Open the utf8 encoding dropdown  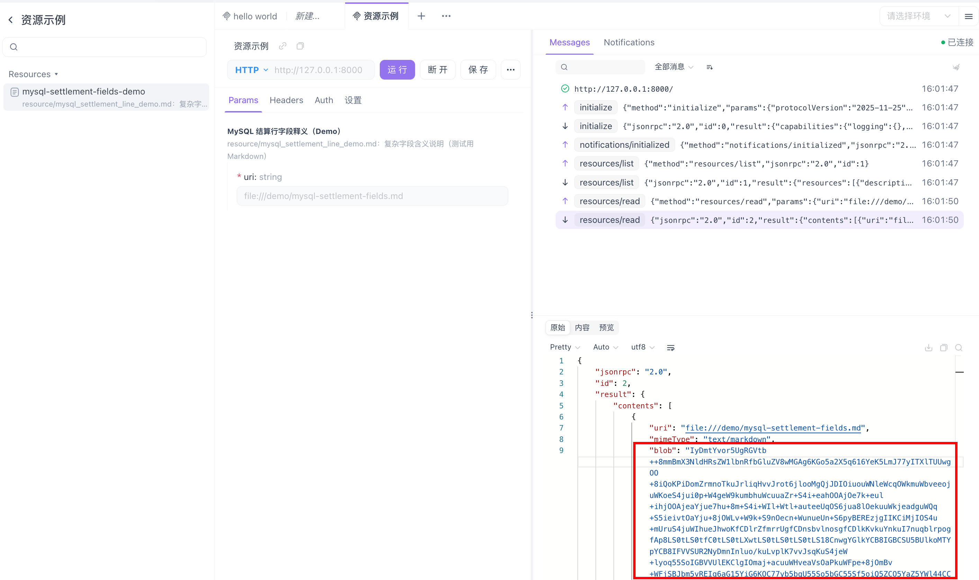pyautogui.click(x=643, y=347)
